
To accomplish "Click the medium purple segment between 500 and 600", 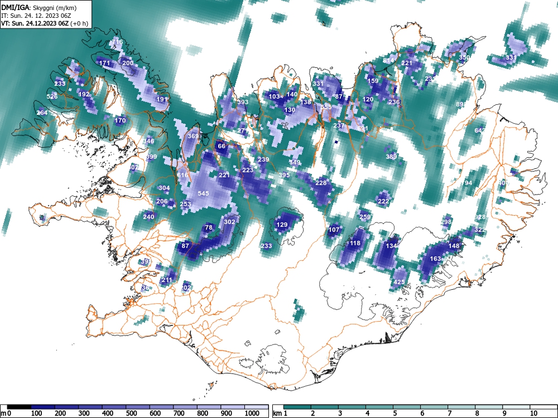I will point(138,407).
